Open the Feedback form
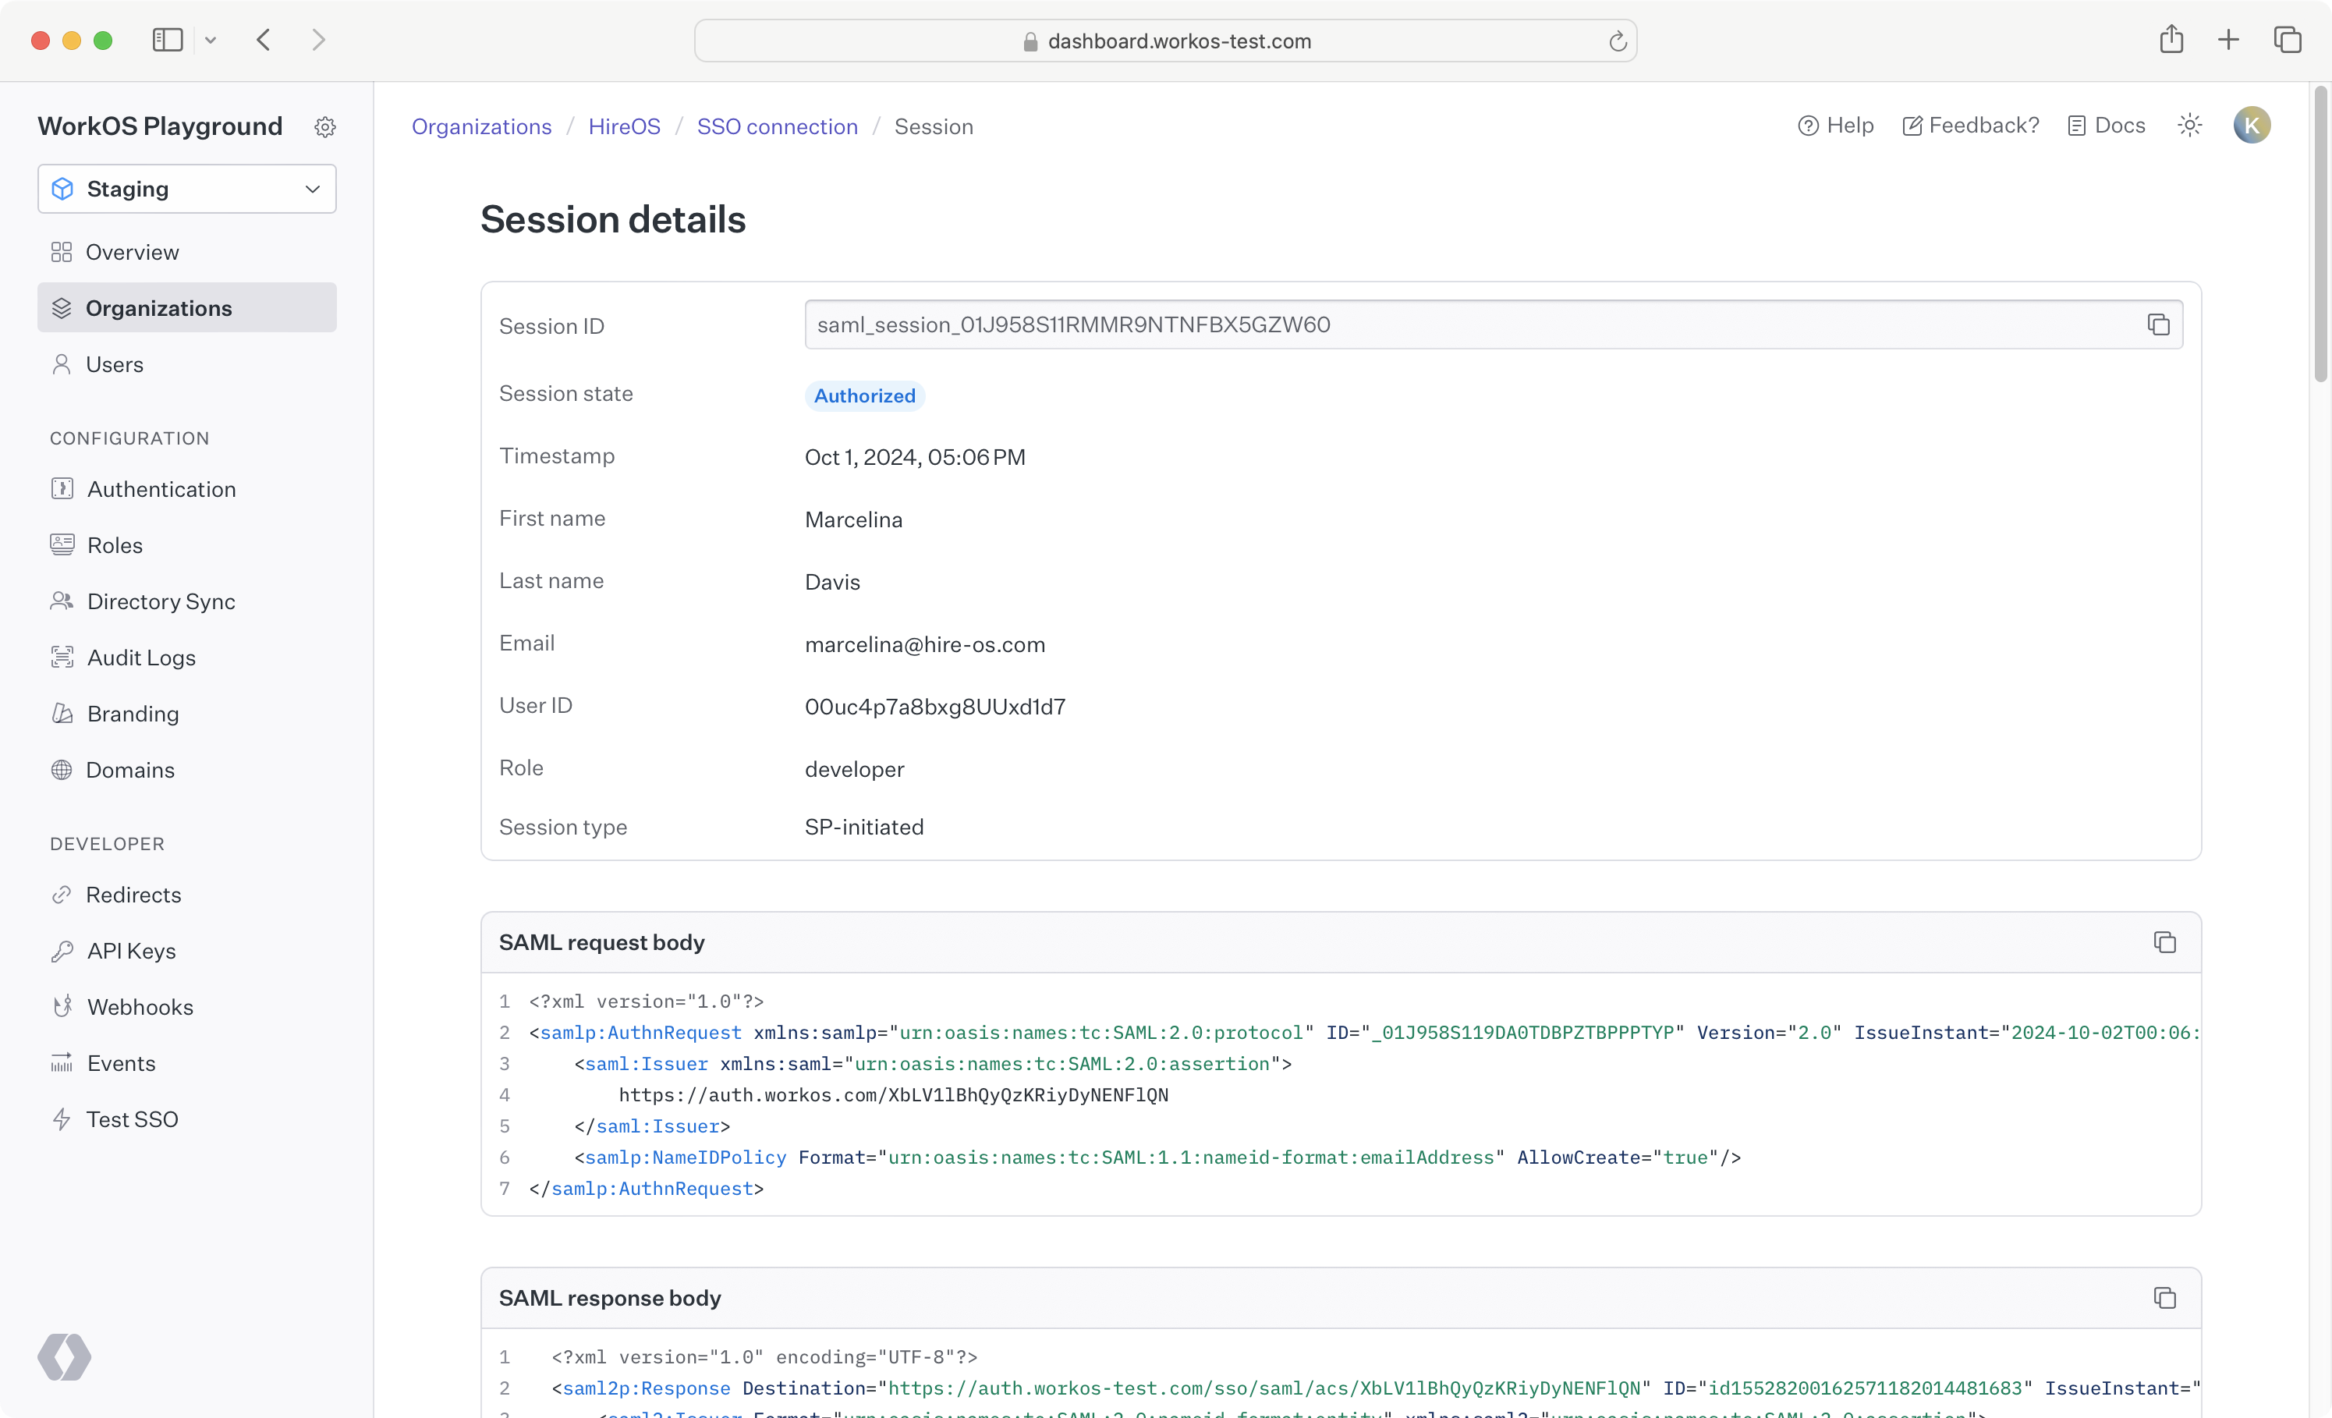The image size is (2332, 1418). pos(1969,125)
